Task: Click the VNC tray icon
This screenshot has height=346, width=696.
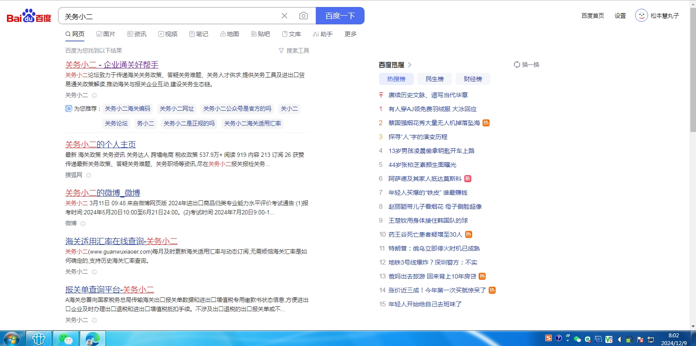Action: [x=609, y=339]
